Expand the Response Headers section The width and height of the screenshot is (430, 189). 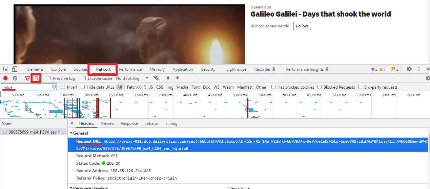coord(89,188)
